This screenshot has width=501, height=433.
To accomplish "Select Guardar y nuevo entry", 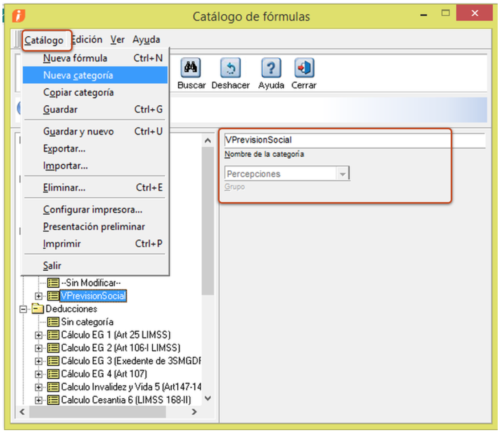I will pyautogui.click(x=95, y=131).
